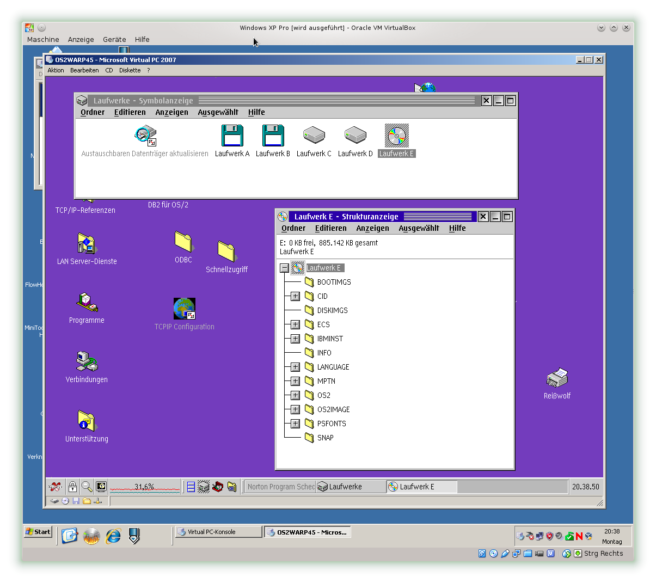The height and width of the screenshot is (583, 656).
Task: Click the WarpCenter pulse logo icon
Action: [x=56, y=487]
